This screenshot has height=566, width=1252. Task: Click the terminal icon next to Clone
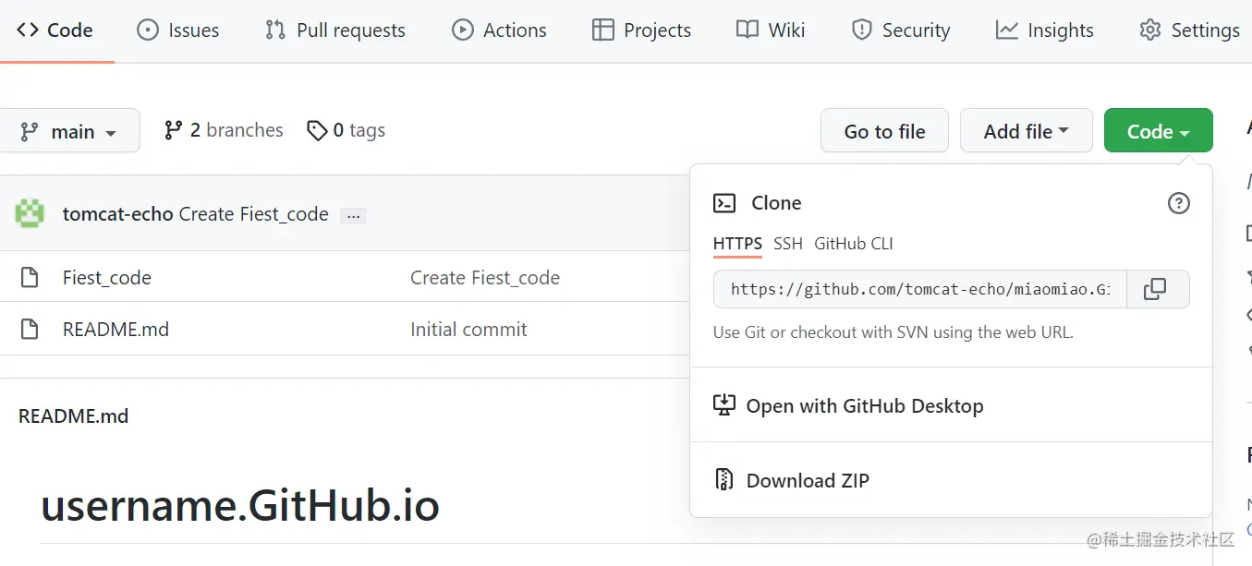[725, 203]
